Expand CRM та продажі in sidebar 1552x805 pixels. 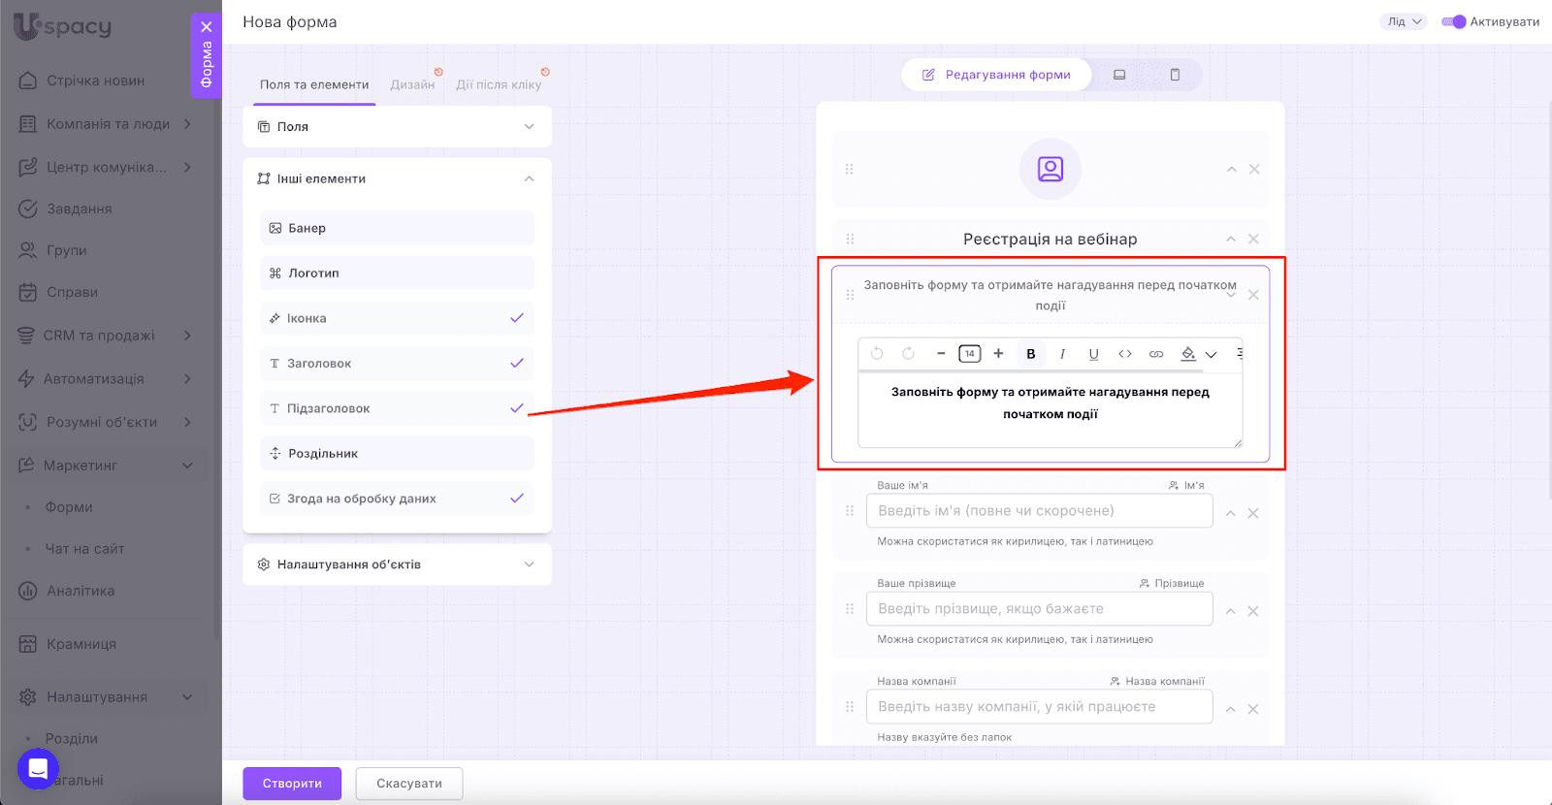[187, 336]
